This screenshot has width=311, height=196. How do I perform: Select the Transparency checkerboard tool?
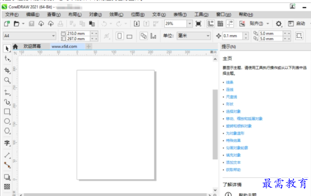(7, 186)
